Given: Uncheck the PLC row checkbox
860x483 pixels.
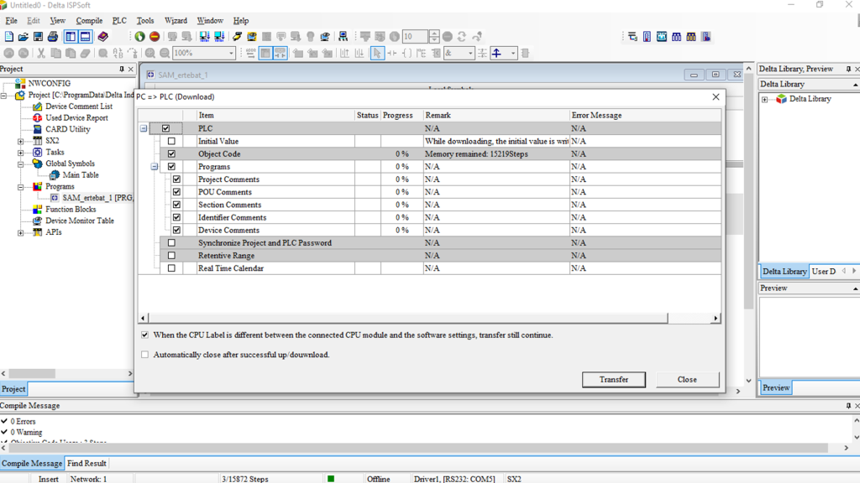Looking at the screenshot, I should tap(165, 128).
